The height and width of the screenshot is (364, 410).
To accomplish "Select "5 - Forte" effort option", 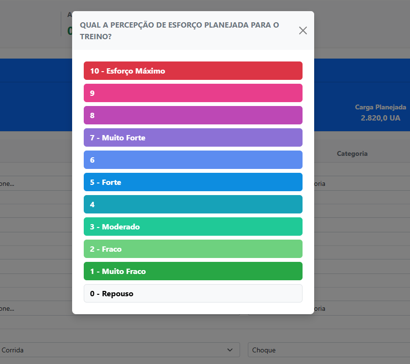I will (193, 182).
